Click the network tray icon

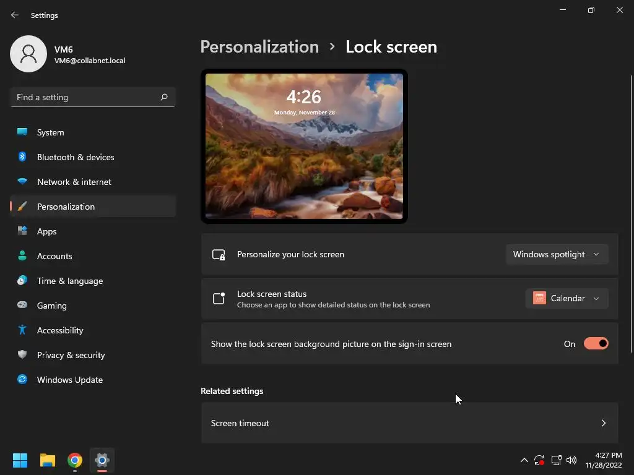point(556,460)
